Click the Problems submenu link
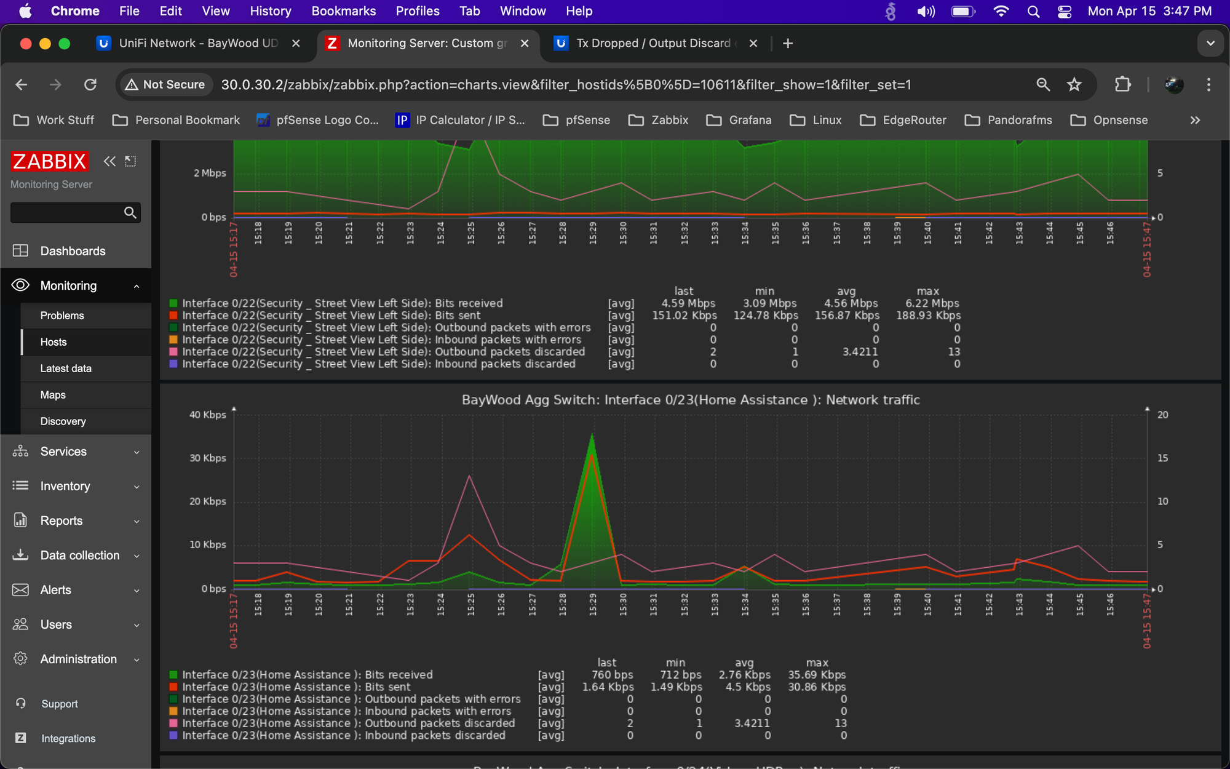Screen dimensions: 1230x769 coord(62,316)
